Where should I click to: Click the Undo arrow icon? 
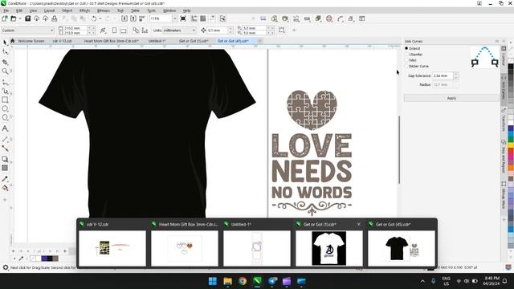(94, 18)
